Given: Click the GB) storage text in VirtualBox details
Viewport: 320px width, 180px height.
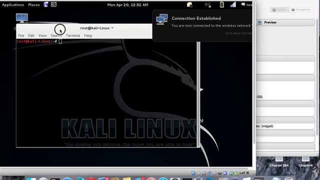Looking at the screenshot, I should tap(259, 96).
